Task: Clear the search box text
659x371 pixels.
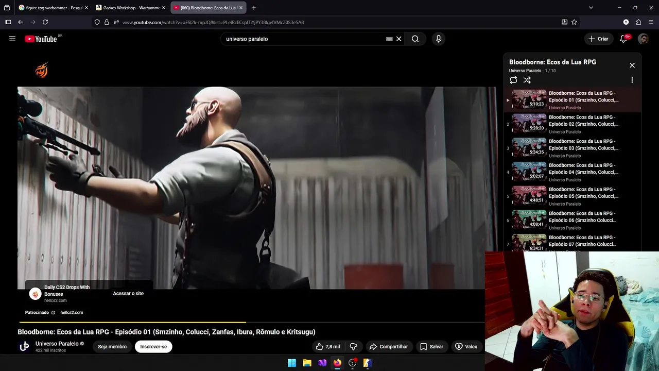Action: click(x=398, y=39)
